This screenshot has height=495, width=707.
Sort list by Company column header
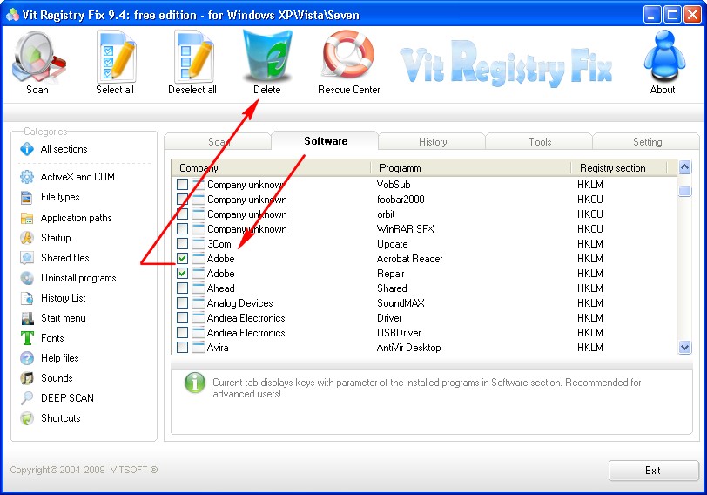tap(271, 168)
